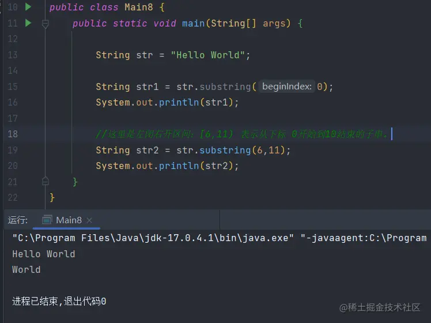Click the Main8 class name
The width and height of the screenshot is (431, 323).
coord(138,7)
